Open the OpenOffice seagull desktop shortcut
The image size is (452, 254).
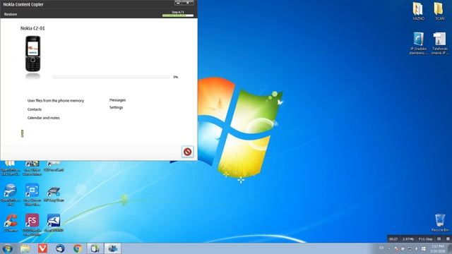pyautogui.click(x=11, y=195)
